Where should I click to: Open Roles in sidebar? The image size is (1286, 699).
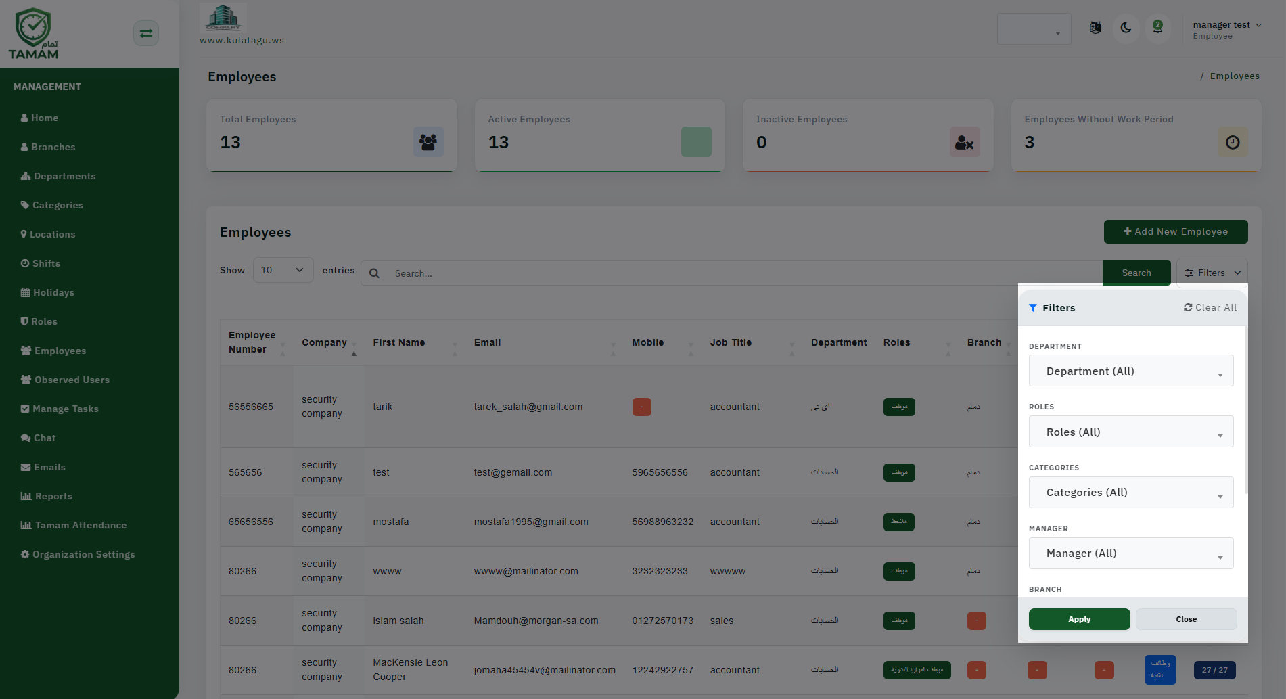click(x=39, y=321)
